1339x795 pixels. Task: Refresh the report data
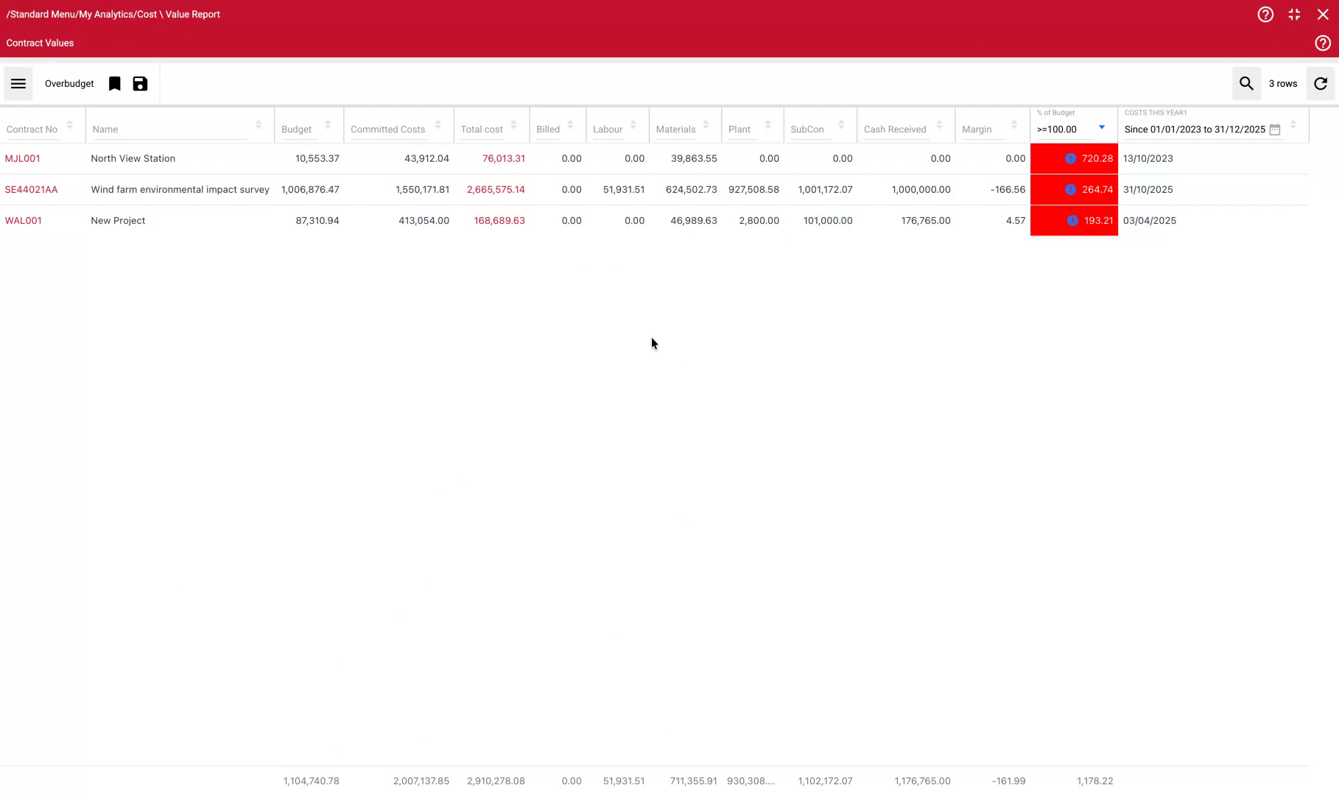[x=1321, y=83]
